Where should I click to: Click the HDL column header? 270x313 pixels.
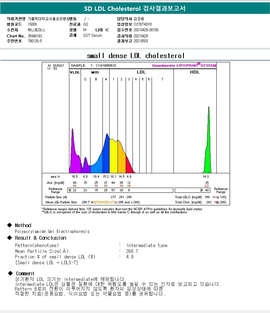pos(195,72)
